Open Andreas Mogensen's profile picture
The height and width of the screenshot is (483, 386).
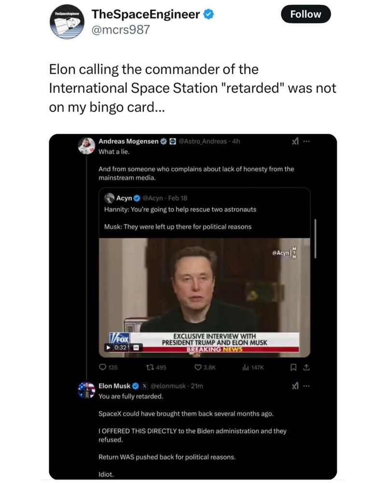click(86, 145)
